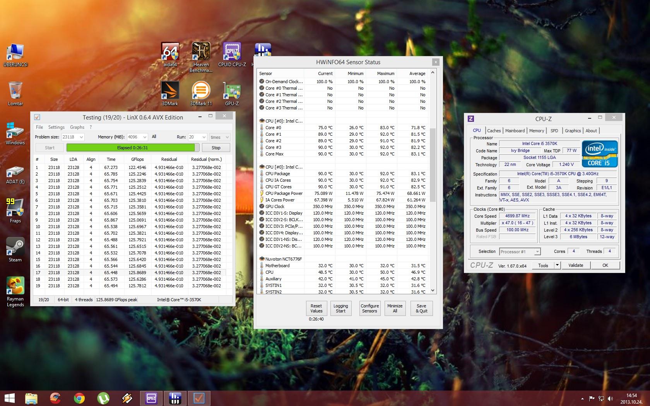650x406 pixels.
Task: Open the CPUID CPU-Z desktop shortcut
Action: point(232,55)
